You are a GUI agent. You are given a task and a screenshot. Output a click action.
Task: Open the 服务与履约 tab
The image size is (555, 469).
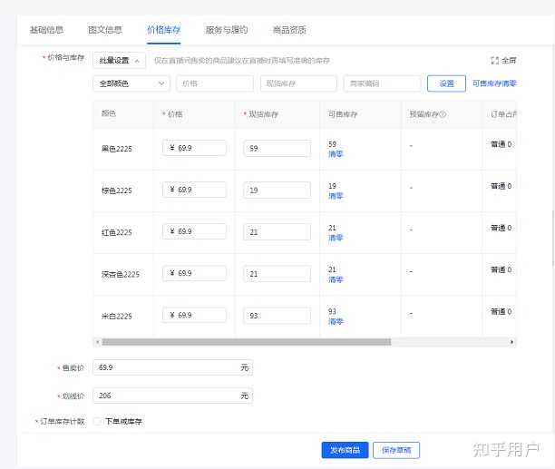[227, 30]
